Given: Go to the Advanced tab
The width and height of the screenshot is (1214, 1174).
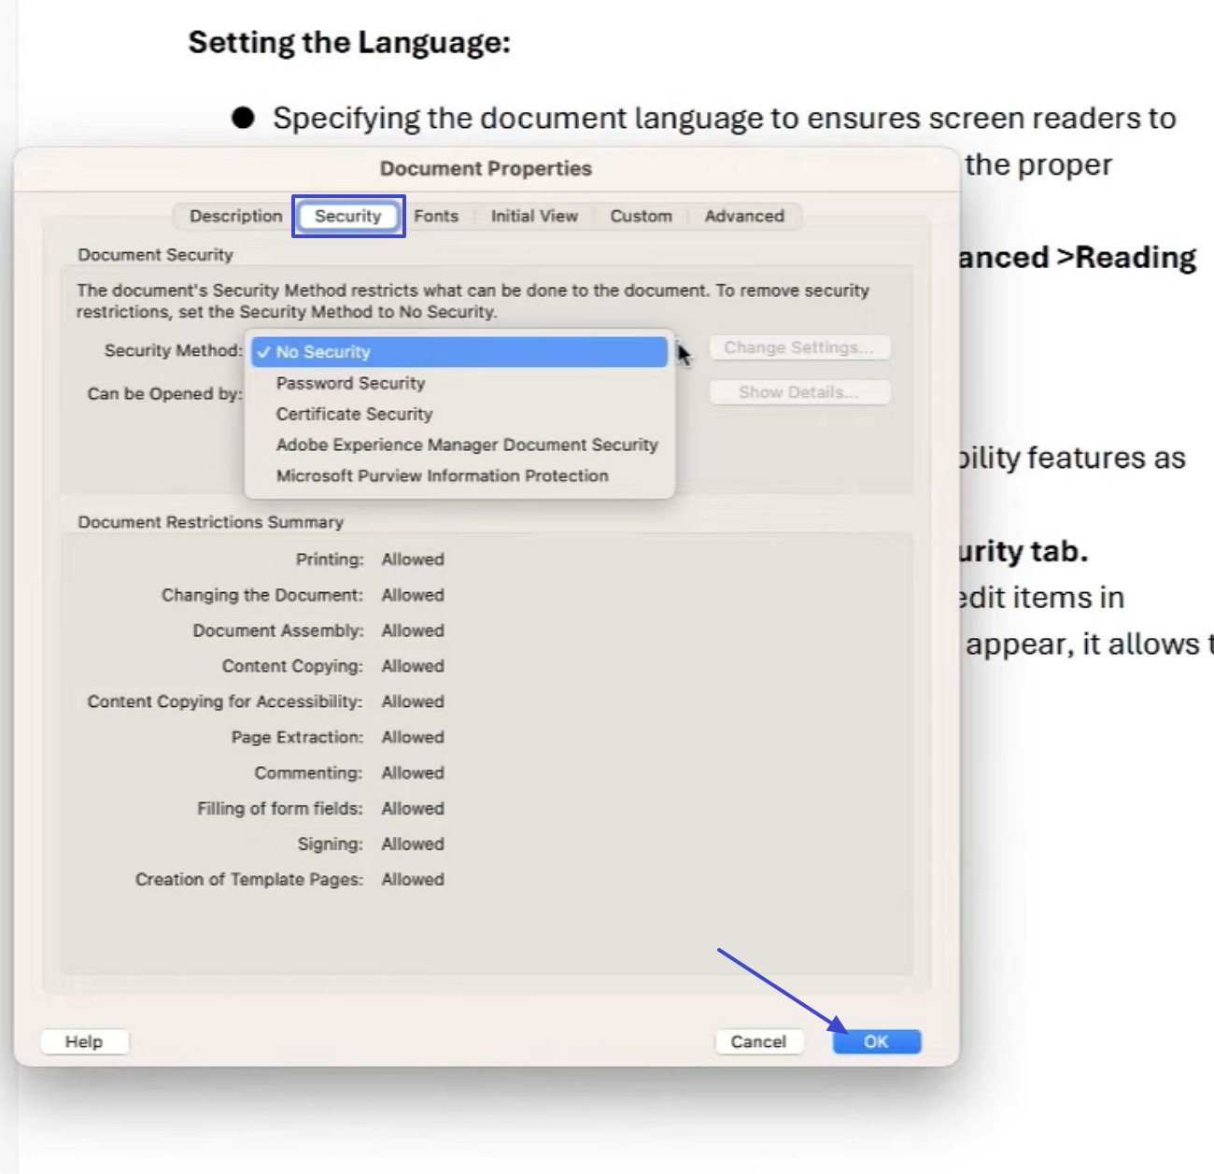Looking at the screenshot, I should click(x=744, y=216).
